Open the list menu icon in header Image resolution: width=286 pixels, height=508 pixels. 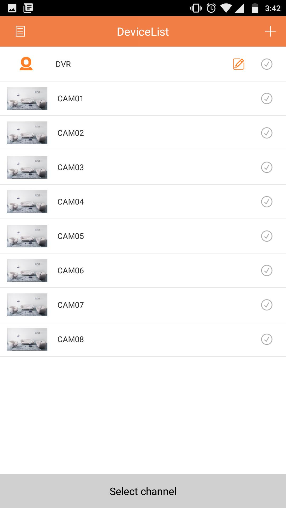point(20,31)
